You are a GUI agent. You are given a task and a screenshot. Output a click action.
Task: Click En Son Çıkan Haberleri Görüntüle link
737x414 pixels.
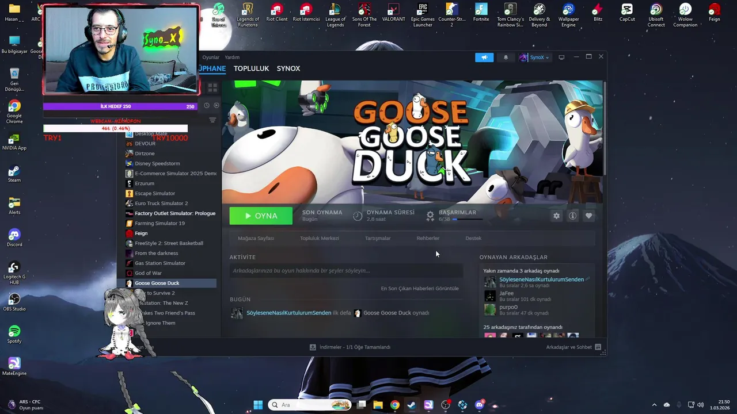420,289
